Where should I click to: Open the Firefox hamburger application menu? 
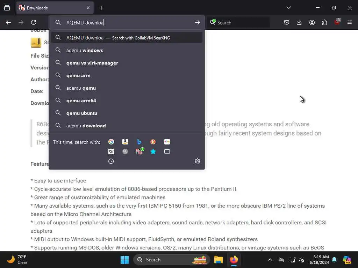[349, 22]
